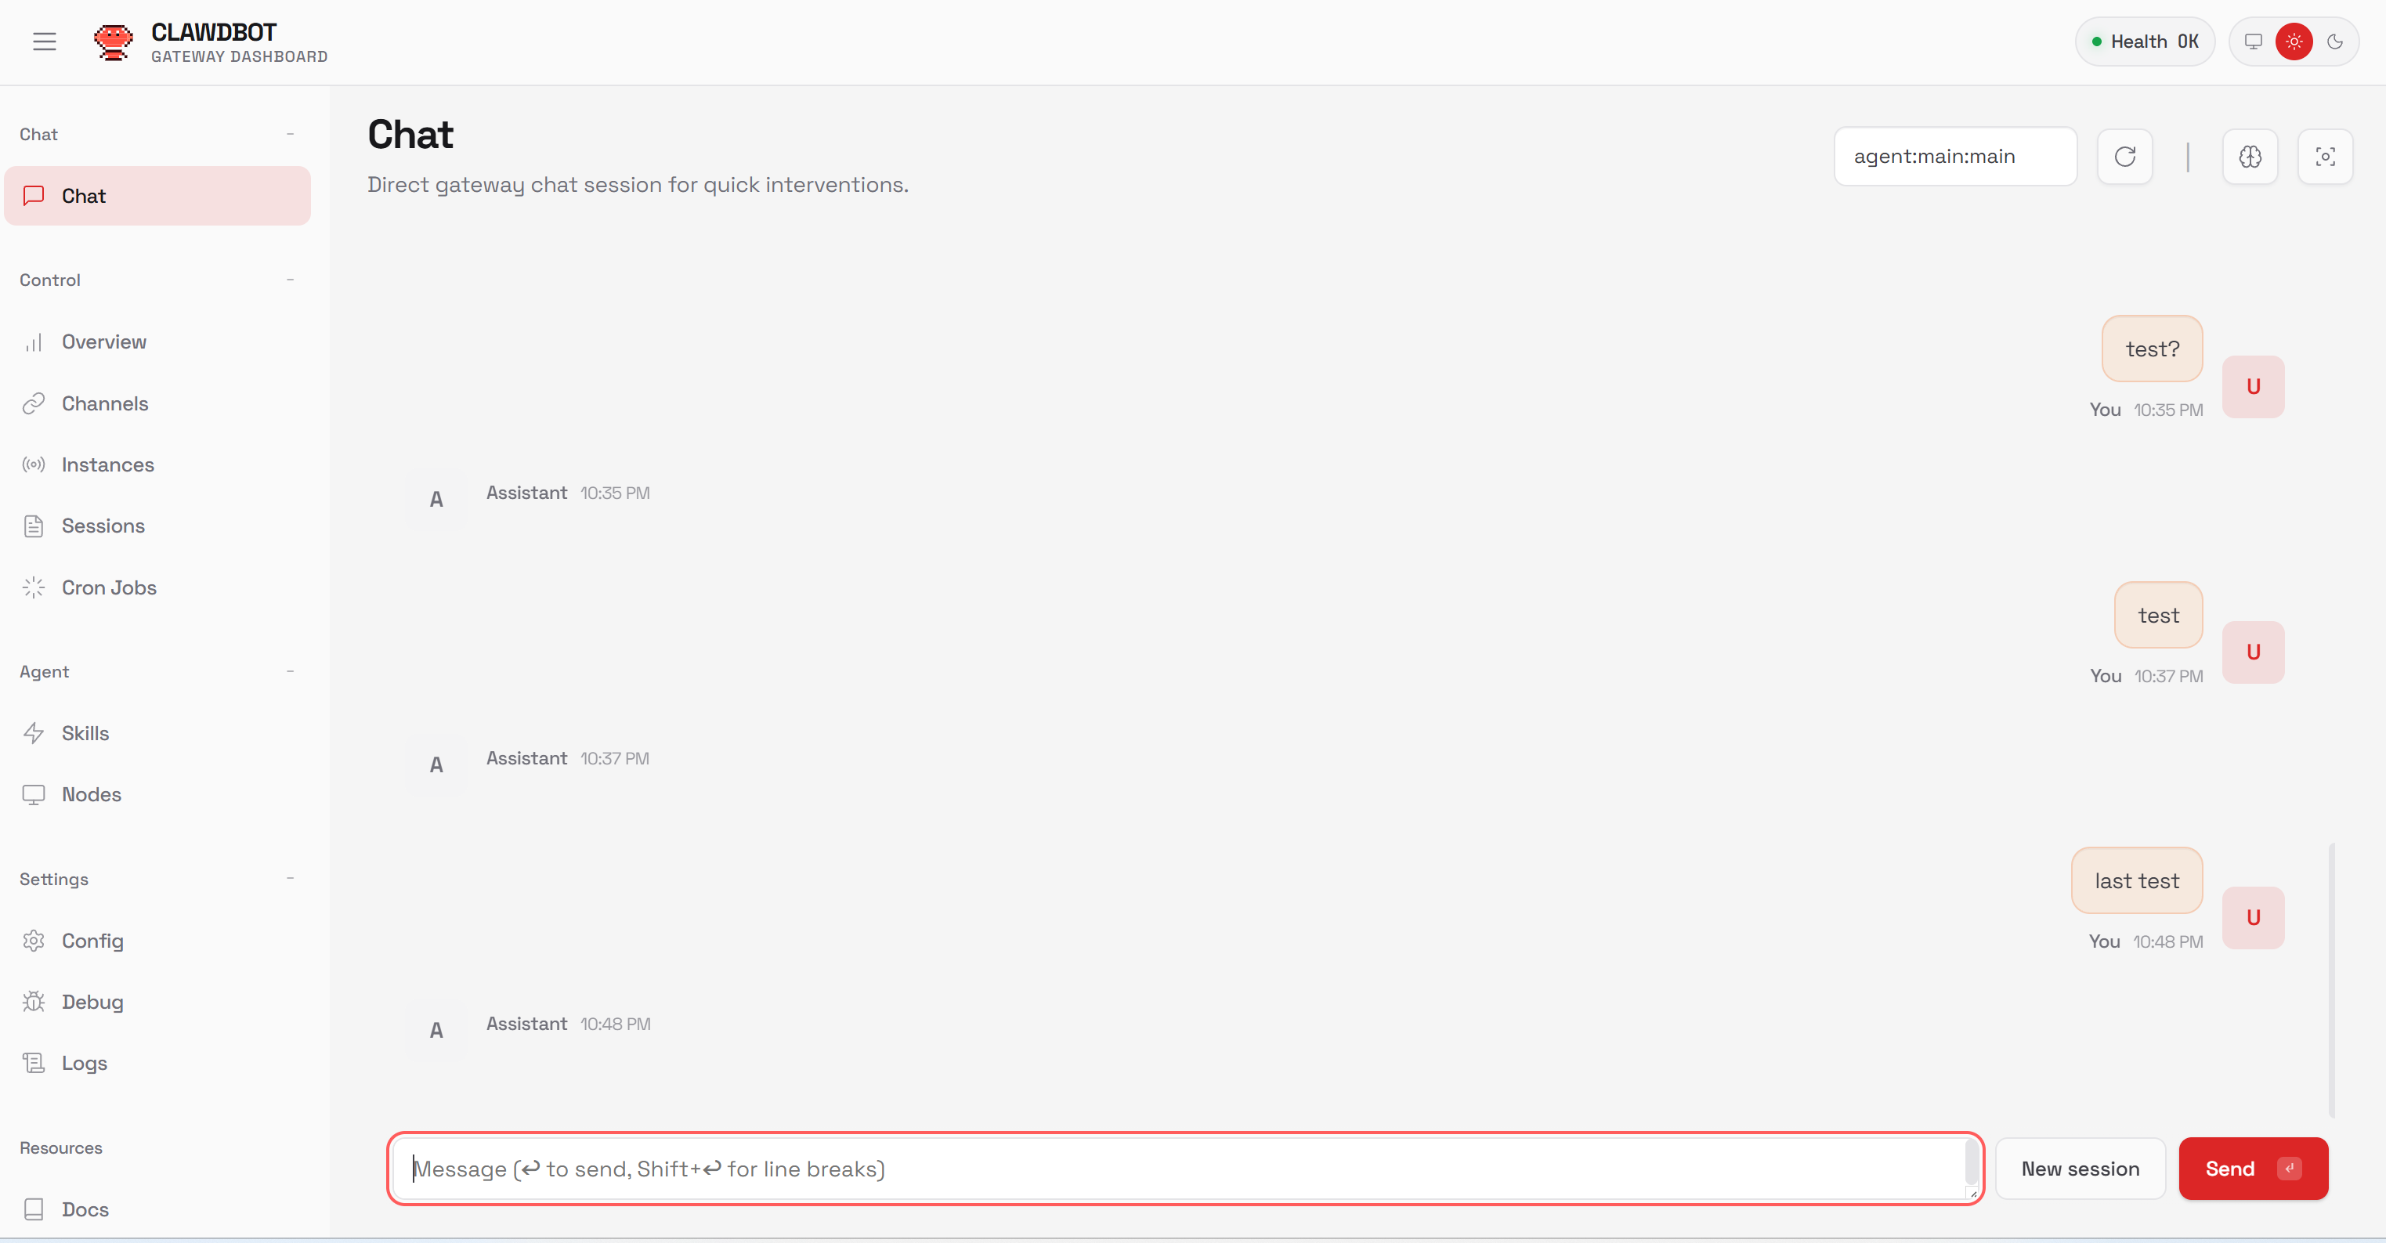Screen dimensions: 2386x1243
Task: Click the Clawdbot lobster logo
Action: coord(113,42)
